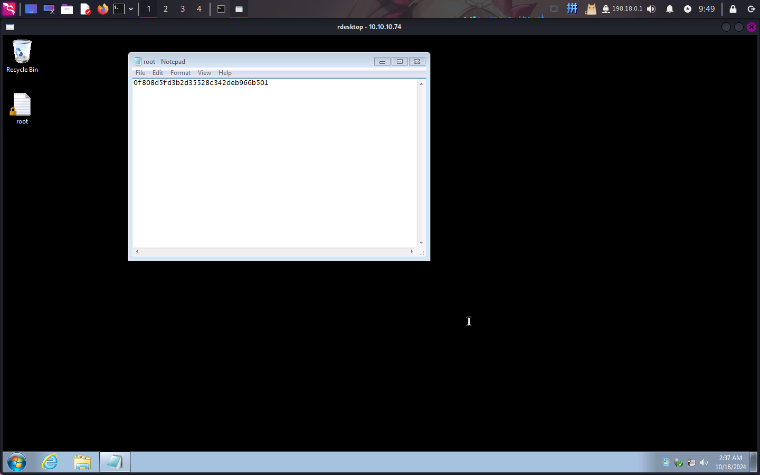The image size is (760, 475).
Task: Click the log out icon
Action: click(752, 9)
